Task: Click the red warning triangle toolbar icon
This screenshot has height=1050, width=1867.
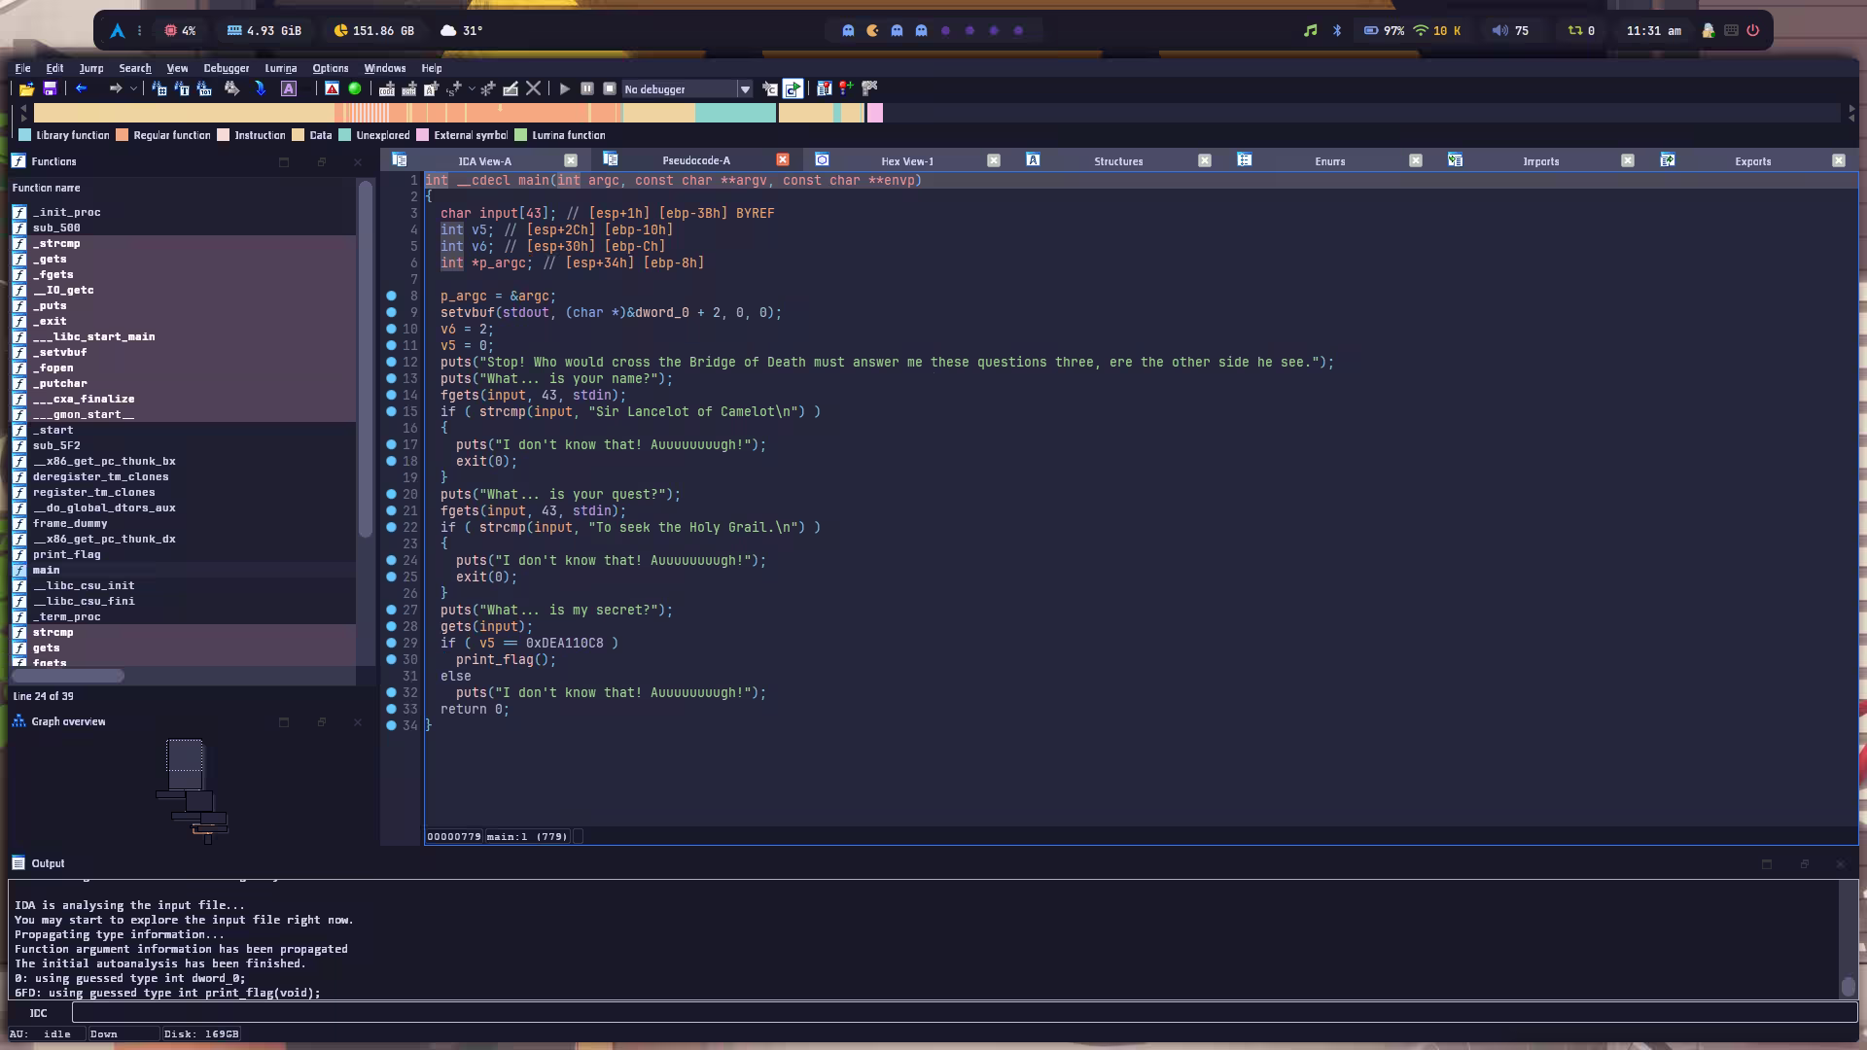Action: pos(332,88)
